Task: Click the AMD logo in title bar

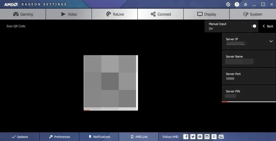Action: [x=11, y=4]
